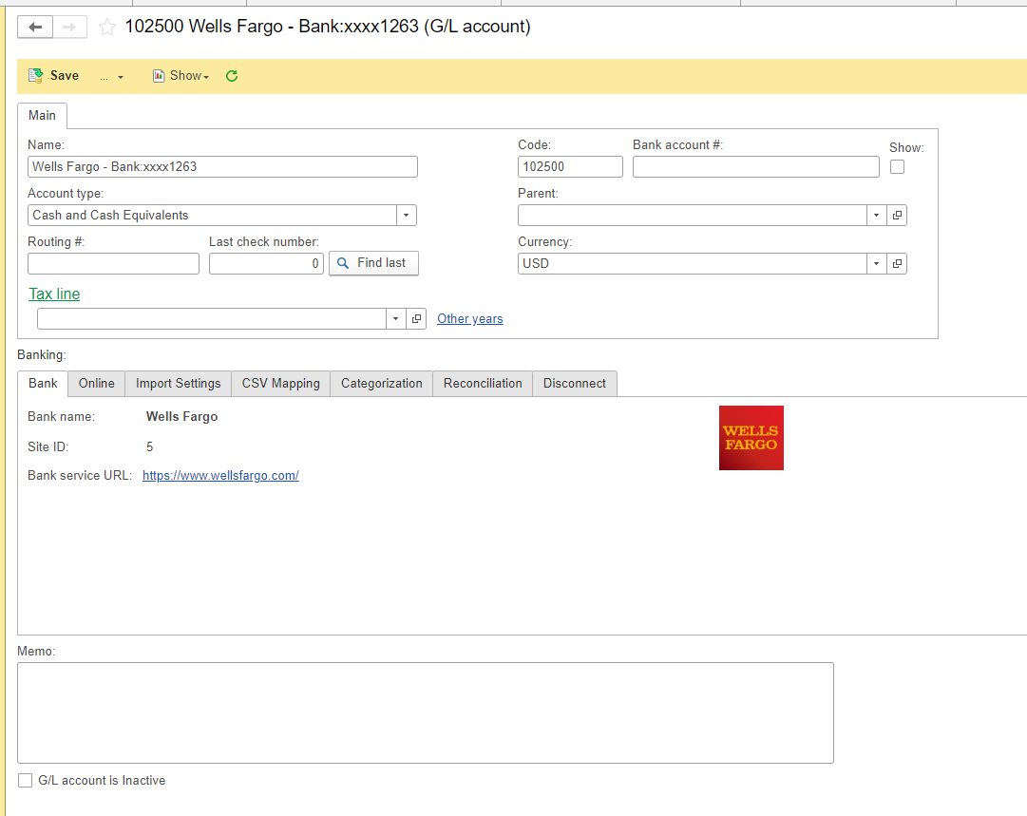Viewport: 1027px width, 816px height.
Task: Refresh the form with green arrow icon
Action: tap(231, 76)
